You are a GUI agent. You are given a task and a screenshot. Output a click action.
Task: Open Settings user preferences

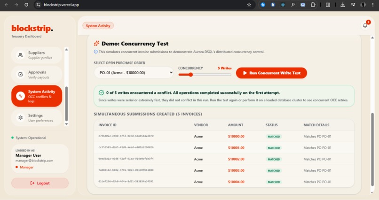point(37,117)
